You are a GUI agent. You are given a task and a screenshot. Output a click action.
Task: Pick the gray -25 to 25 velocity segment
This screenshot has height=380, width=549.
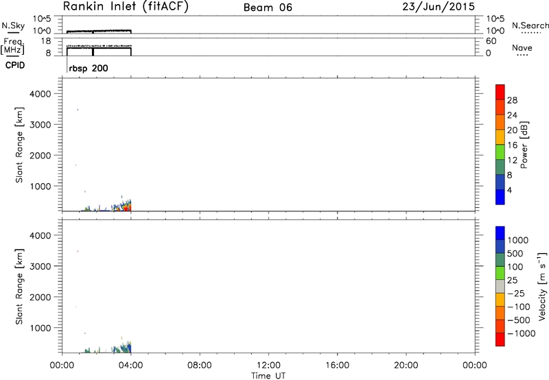(500, 286)
